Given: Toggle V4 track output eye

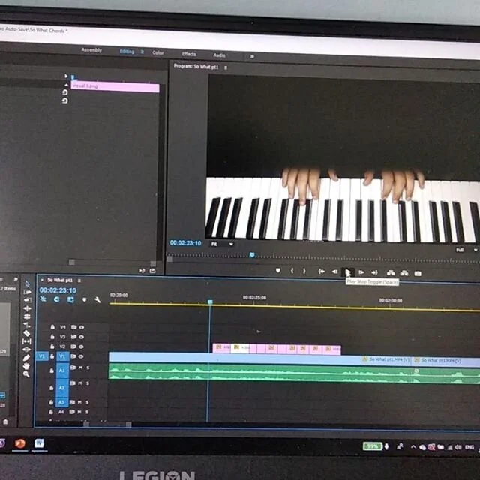Looking at the screenshot, I should (82, 327).
